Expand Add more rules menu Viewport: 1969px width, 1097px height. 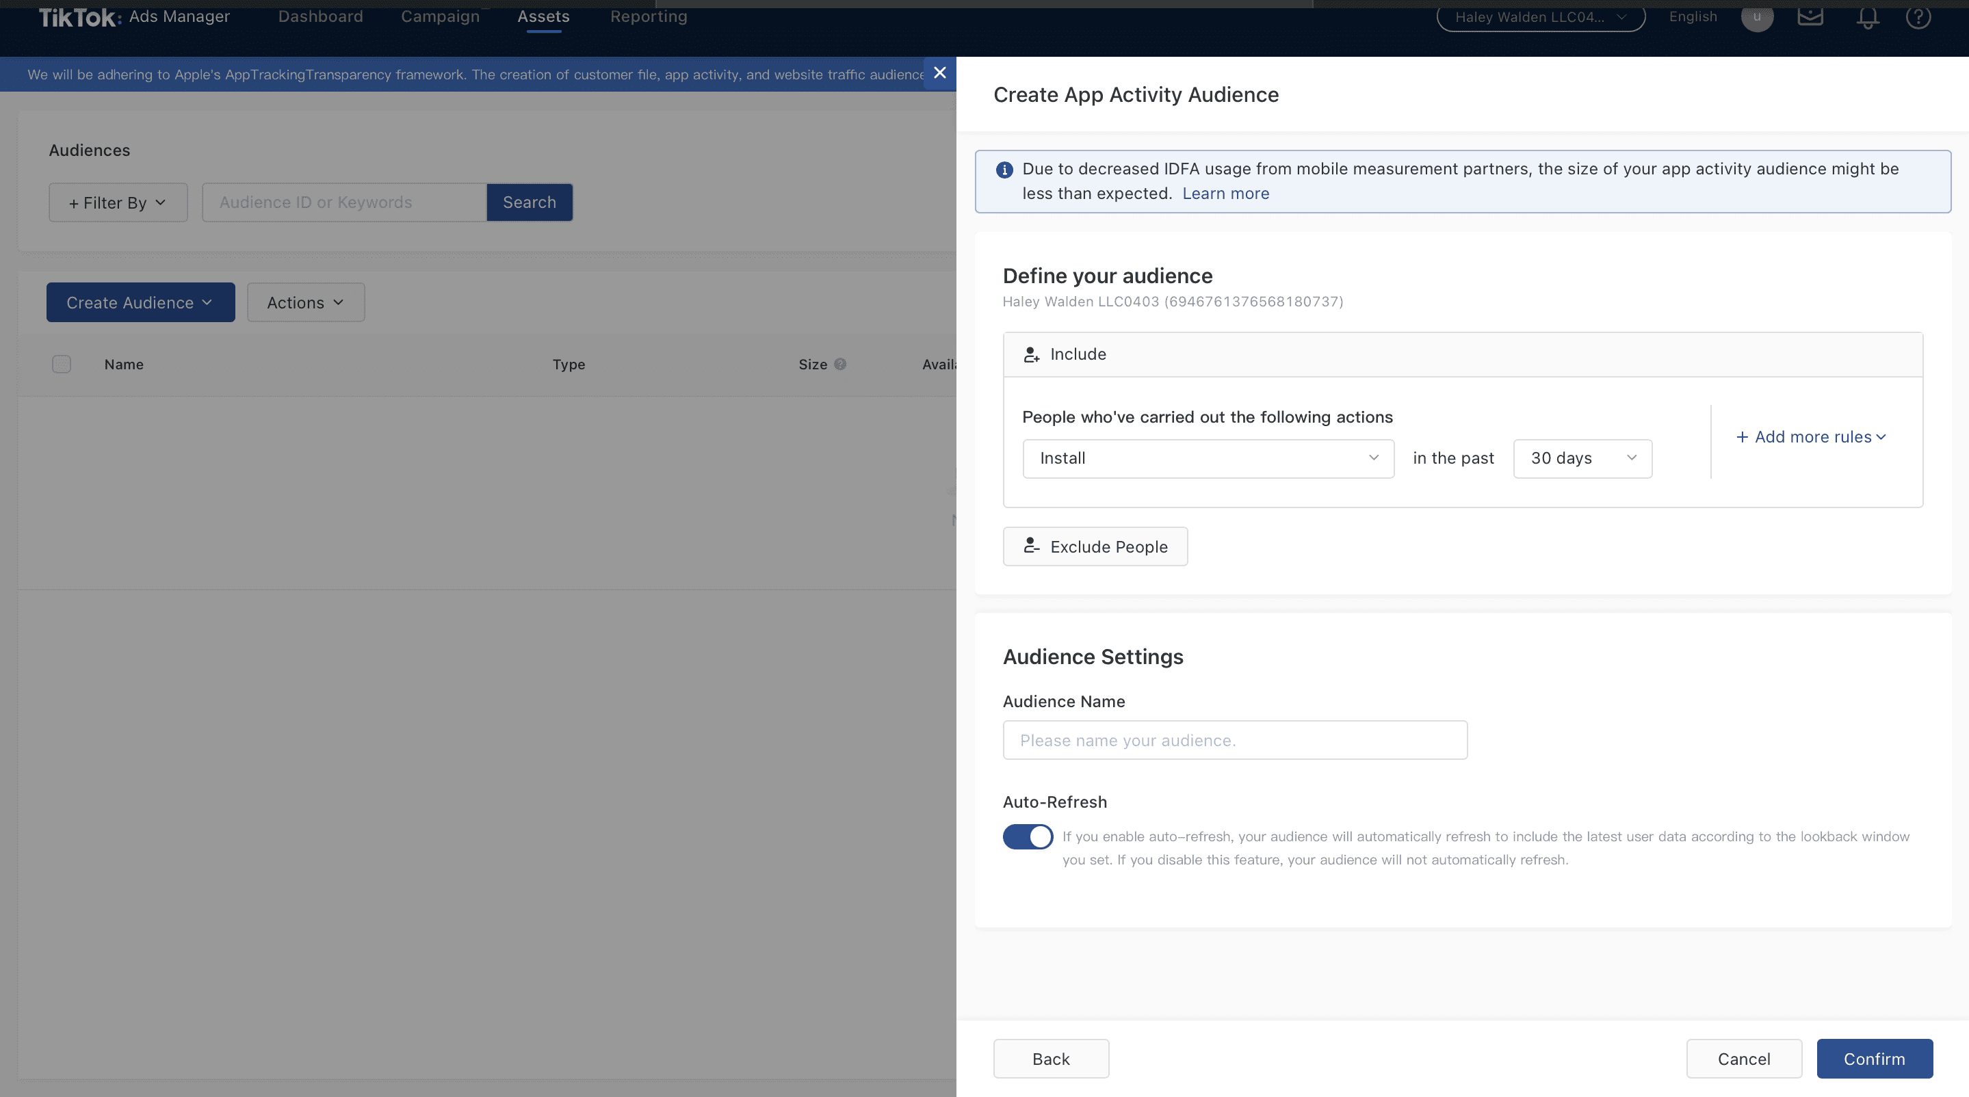pyautogui.click(x=1811, y=437)
